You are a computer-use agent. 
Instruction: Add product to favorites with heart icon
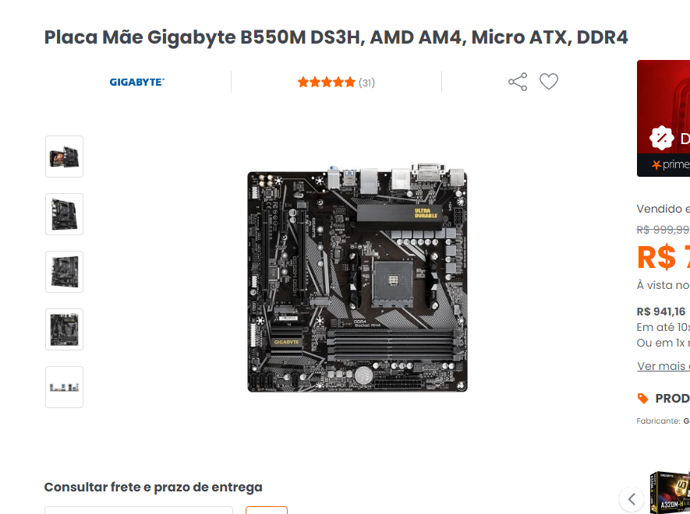(549, 82)
